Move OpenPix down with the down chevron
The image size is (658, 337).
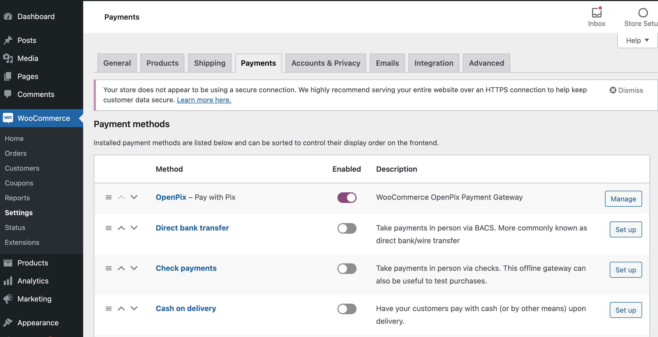point(134,197)
